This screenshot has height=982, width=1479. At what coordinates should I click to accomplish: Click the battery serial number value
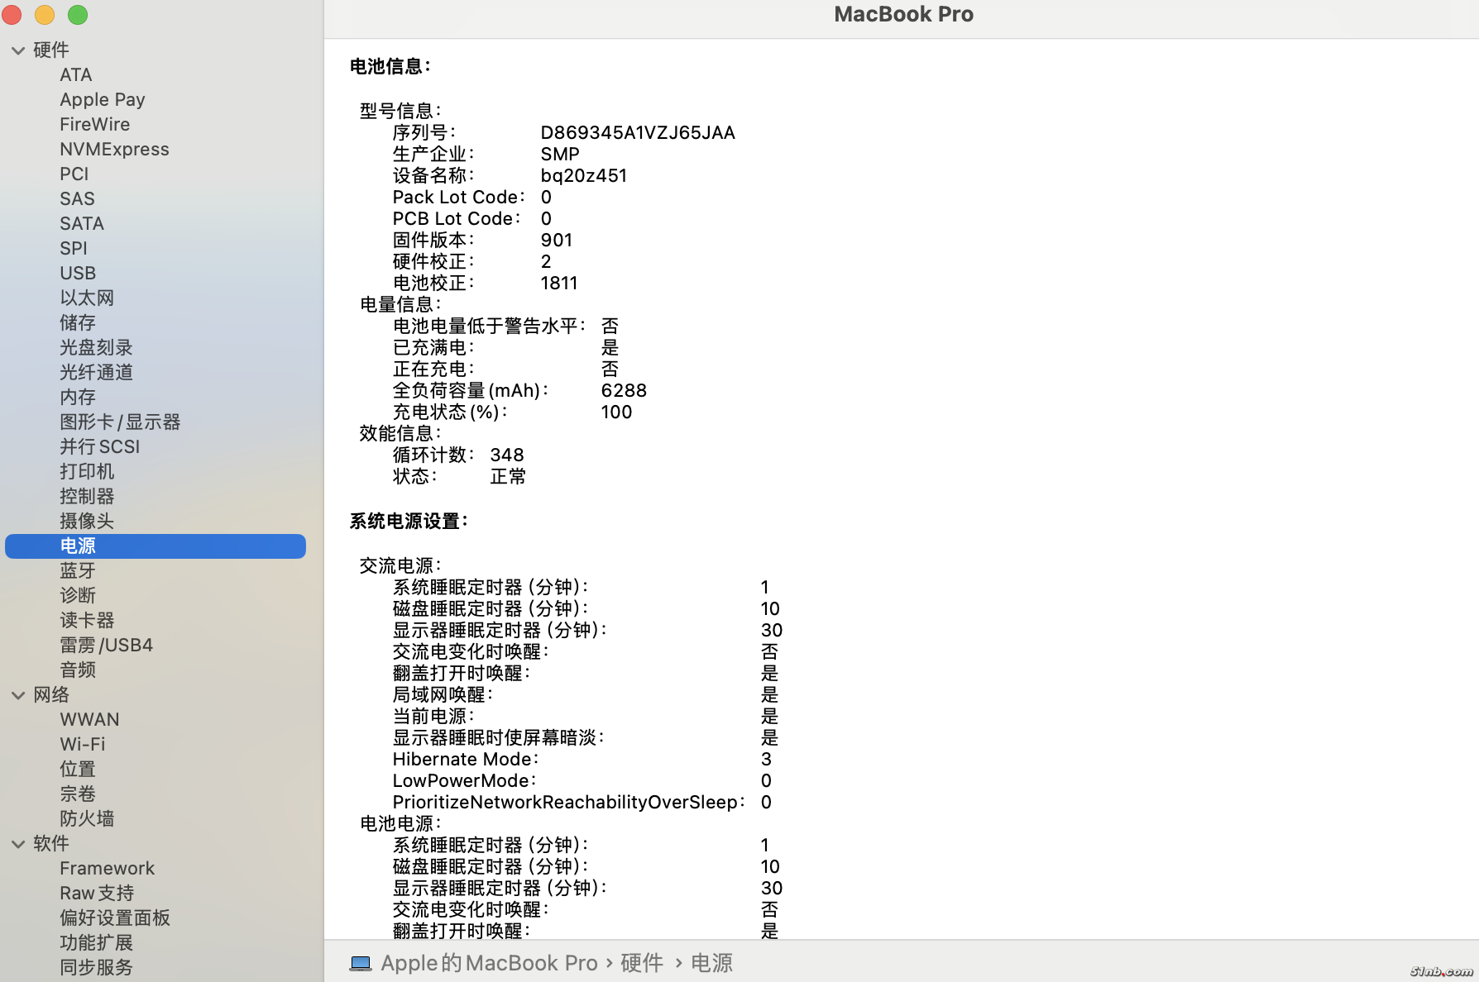click(637, 132)
